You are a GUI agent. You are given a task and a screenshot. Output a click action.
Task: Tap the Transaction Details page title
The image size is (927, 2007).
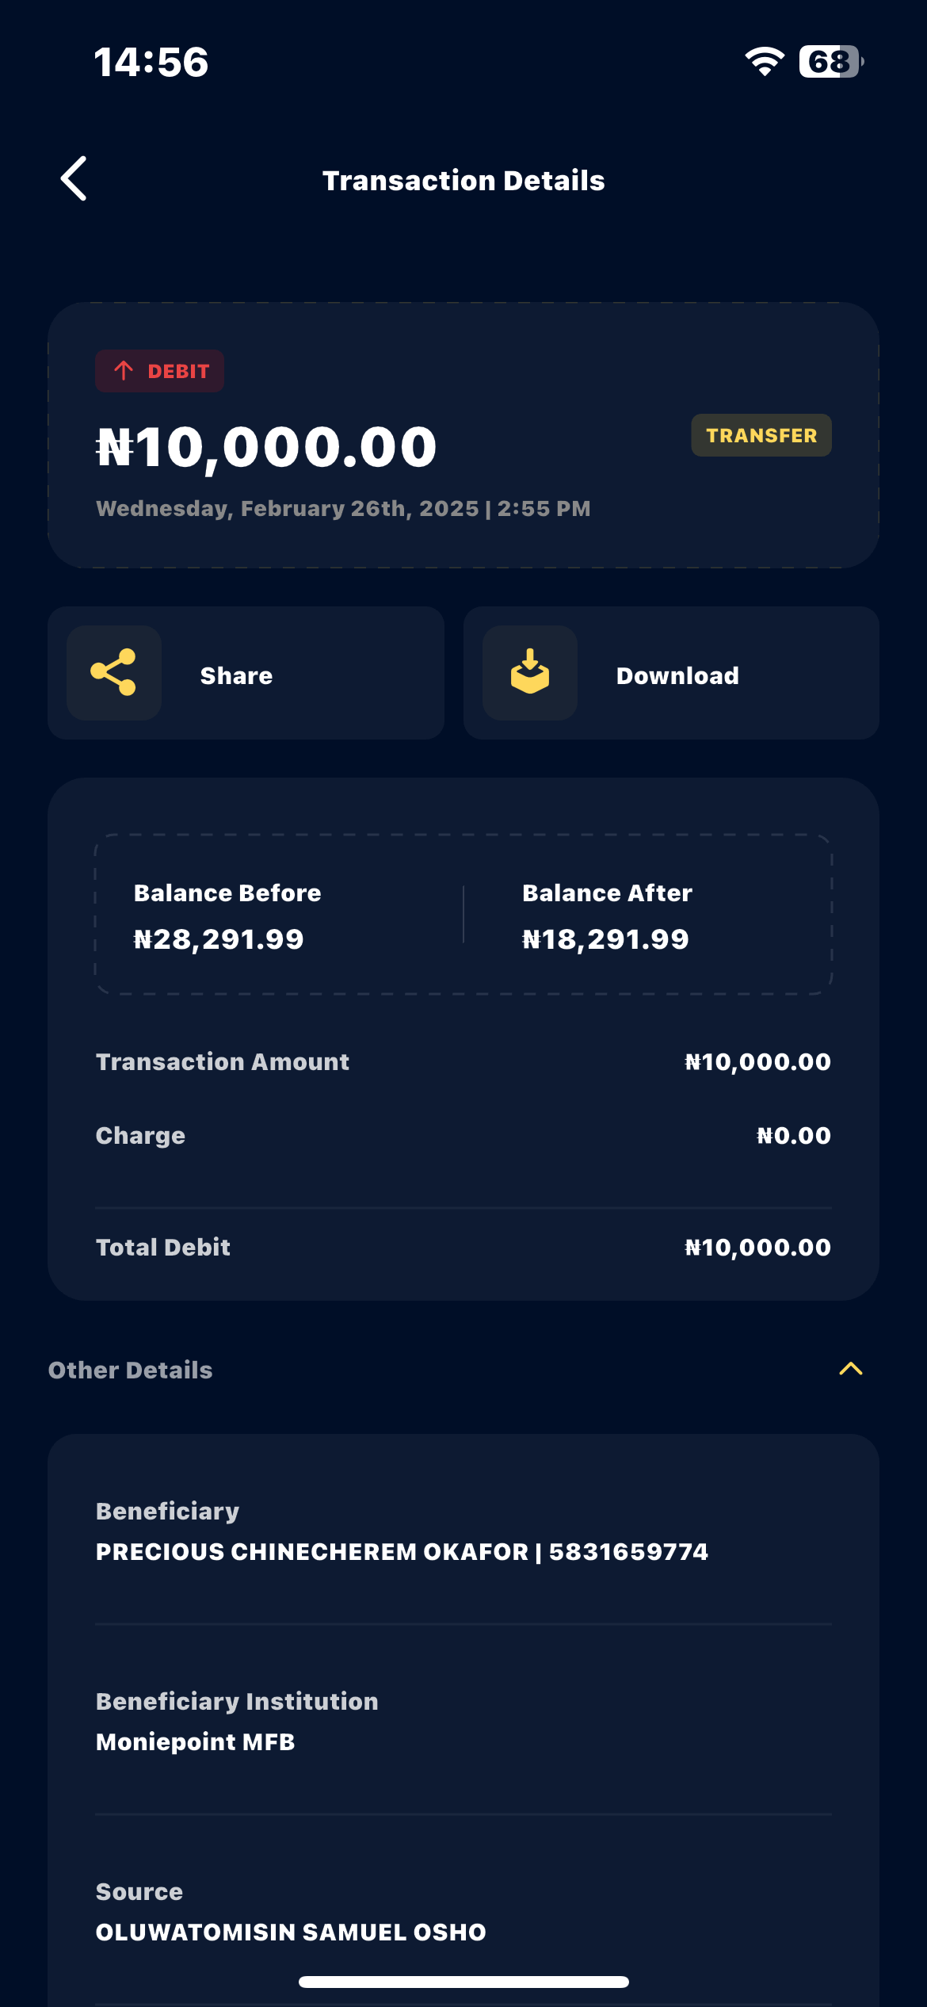pos(463,181)
